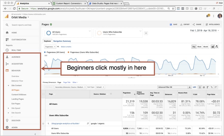Click the Save button
224x136 pixels.
(173, 25)
